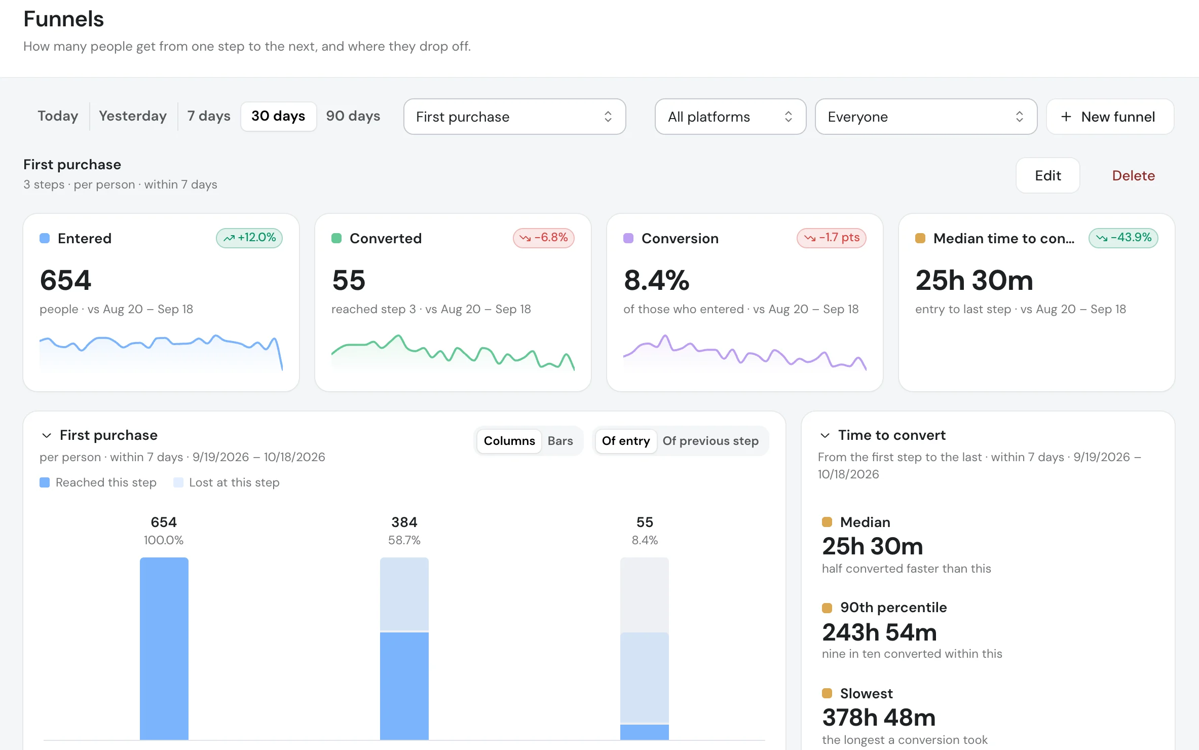Select Of previous step percentage mode
Viewport: 1199px width, 750px height.
coord(710,441)
